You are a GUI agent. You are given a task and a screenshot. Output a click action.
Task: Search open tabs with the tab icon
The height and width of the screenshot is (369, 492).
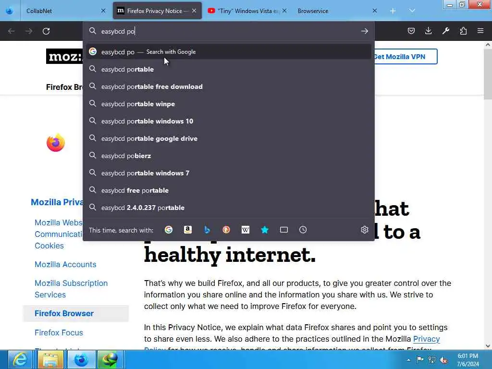click(283, 230)
